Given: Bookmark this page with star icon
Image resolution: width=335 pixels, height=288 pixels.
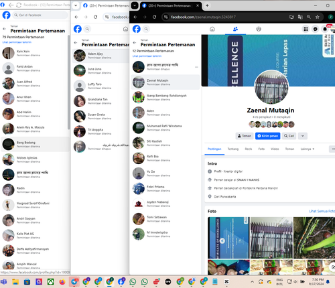Looking at the screenshot, I should coord(317,17).
